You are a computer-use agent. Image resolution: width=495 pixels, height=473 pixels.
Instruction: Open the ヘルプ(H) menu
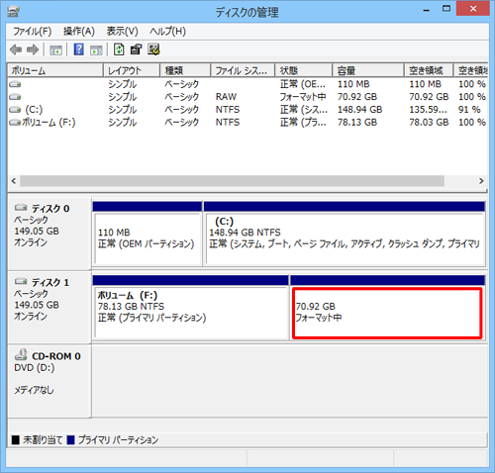click(167, 32)
